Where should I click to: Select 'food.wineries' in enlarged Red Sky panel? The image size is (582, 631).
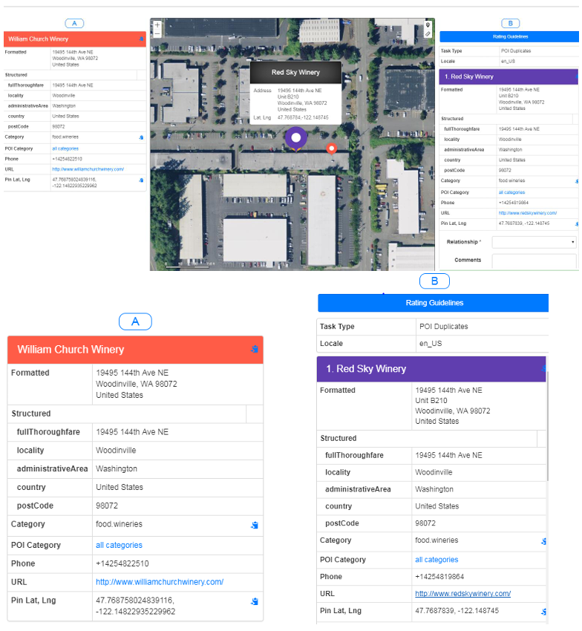(436, 540)
